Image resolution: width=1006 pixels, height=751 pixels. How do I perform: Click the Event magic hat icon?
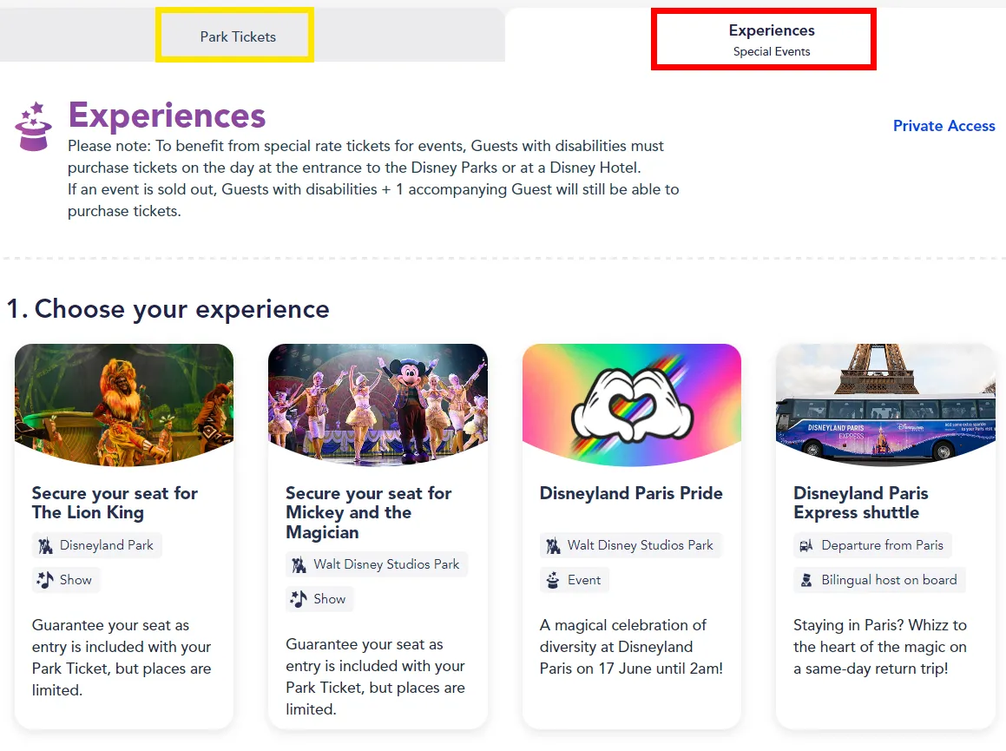(x=553, y=580)
